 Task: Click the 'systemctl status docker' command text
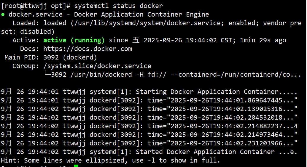[118, 6]
